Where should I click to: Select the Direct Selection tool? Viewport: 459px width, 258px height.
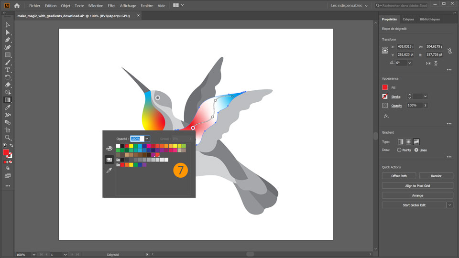pyautogui.click(x=8, y=32)
